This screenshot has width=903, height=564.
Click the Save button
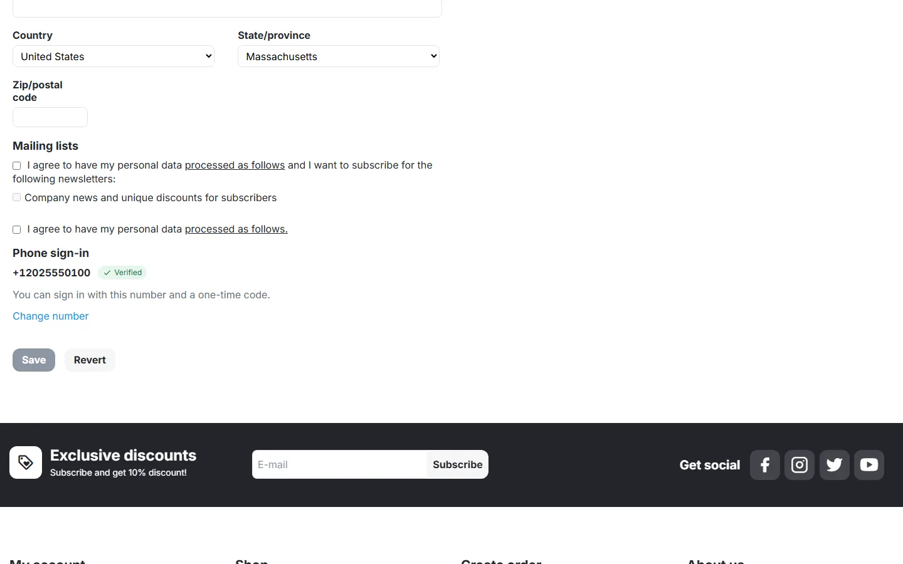click(34, 360)
